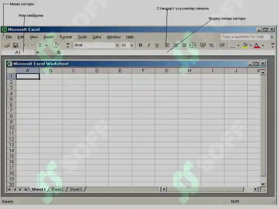The height and width of the screenshot is (209, 279).
Task: Click the Currency style icon
Action: tap(203, 45)
